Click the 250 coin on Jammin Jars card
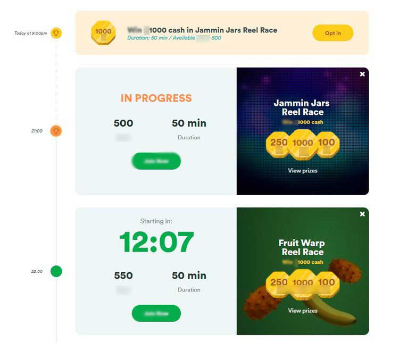The image size is (399, 343). click(279, 143)
